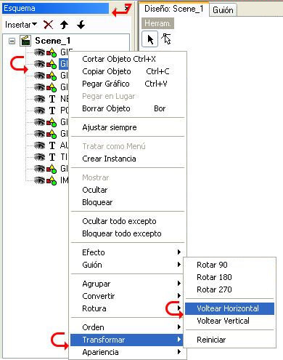Click shape icon of first GIF item
The image size is (283, 360).
pyautogui.click(x=52, y=52)
